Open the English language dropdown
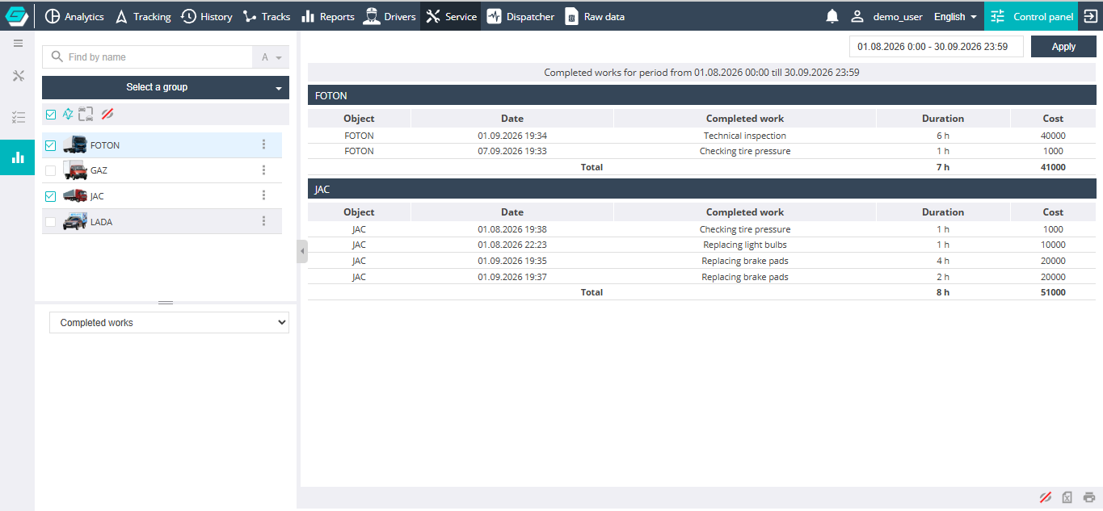The height and width of the screenshot is (511, 1103). point(955,16)
